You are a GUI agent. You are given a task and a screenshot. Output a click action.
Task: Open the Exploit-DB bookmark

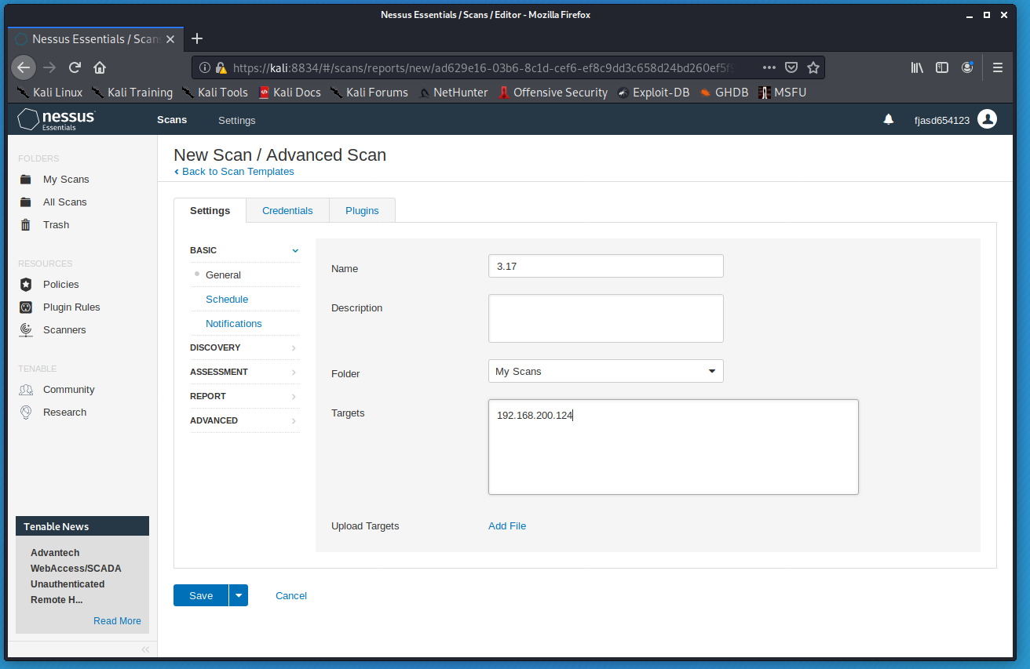pos(653,93)
